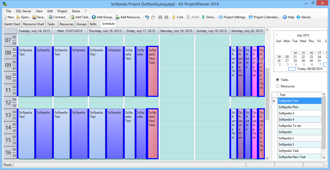Click the Monday, July 20, 2015 column header

point(247,31)
